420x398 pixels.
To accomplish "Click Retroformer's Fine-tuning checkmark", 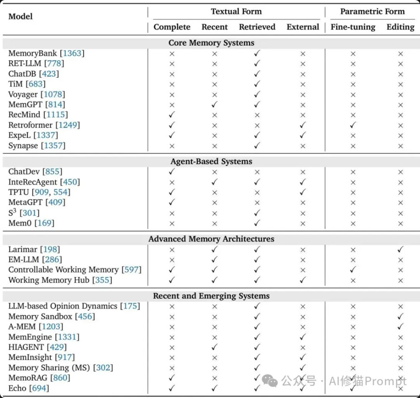I will (x=353, y=125).
